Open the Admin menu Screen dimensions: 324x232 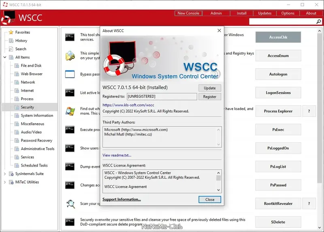click(216, 13)
